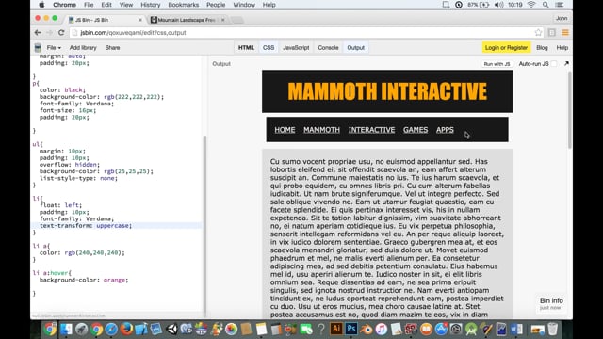Pop out the output in a new window

coord(566,64)
